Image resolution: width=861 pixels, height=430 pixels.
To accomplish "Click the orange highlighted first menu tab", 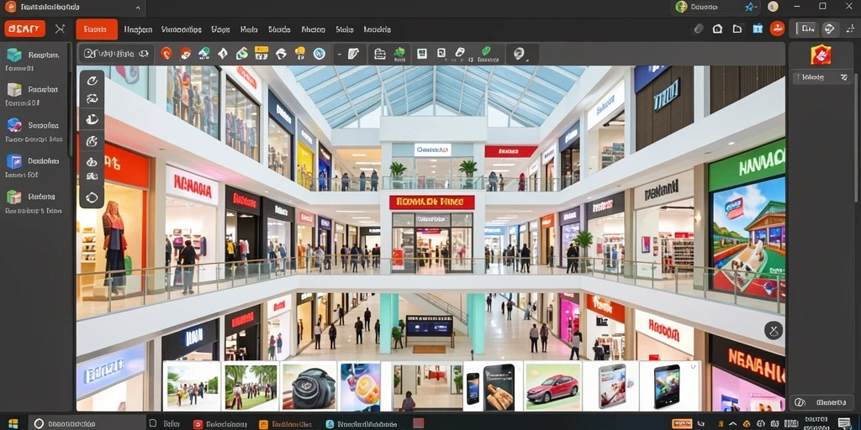I will pos(97,29).
